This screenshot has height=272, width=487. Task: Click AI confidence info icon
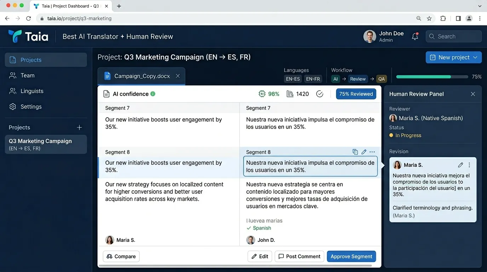pyautogui.click(x=153, y=94)
